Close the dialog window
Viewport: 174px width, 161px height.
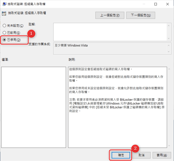point(167,4)
